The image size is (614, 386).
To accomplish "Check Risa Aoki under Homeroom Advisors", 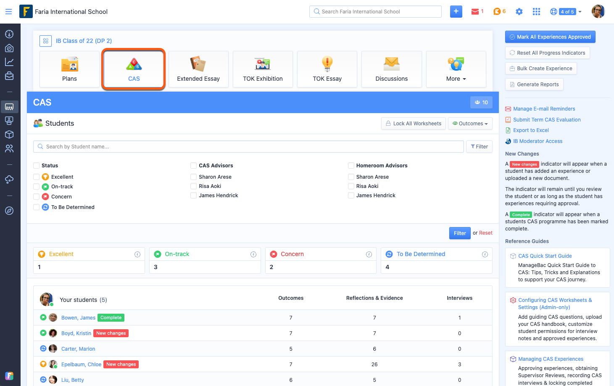I will [351, 186].
